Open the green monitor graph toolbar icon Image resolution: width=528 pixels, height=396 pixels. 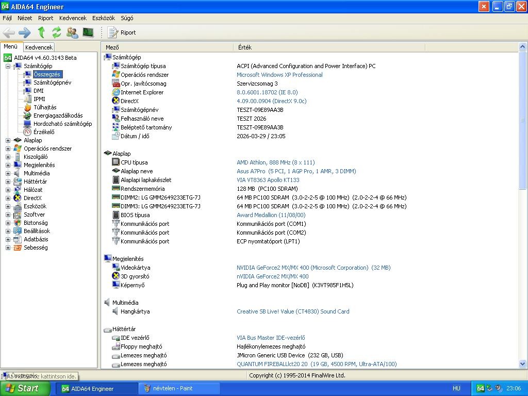[x=88, y=32]
